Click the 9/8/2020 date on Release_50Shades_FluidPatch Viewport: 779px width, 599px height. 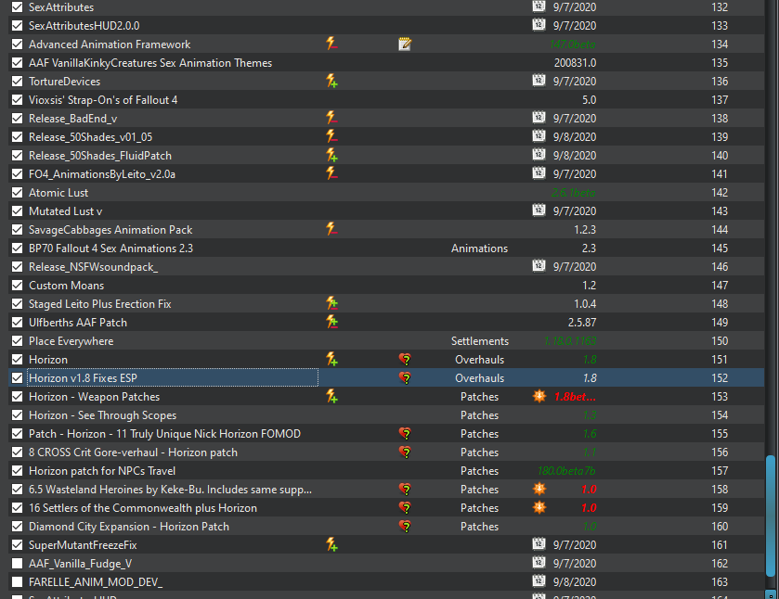(x=575, y=156)
